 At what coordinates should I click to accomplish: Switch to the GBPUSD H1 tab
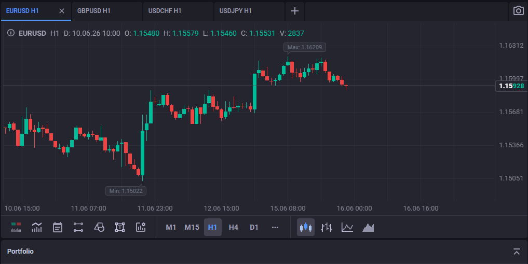107,11
